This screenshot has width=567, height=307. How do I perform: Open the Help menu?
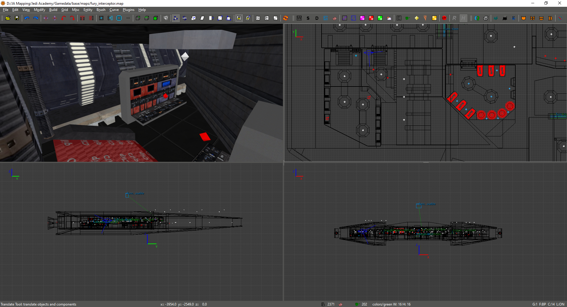142,10
